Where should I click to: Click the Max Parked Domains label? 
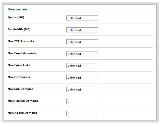[x=23, y=101]
